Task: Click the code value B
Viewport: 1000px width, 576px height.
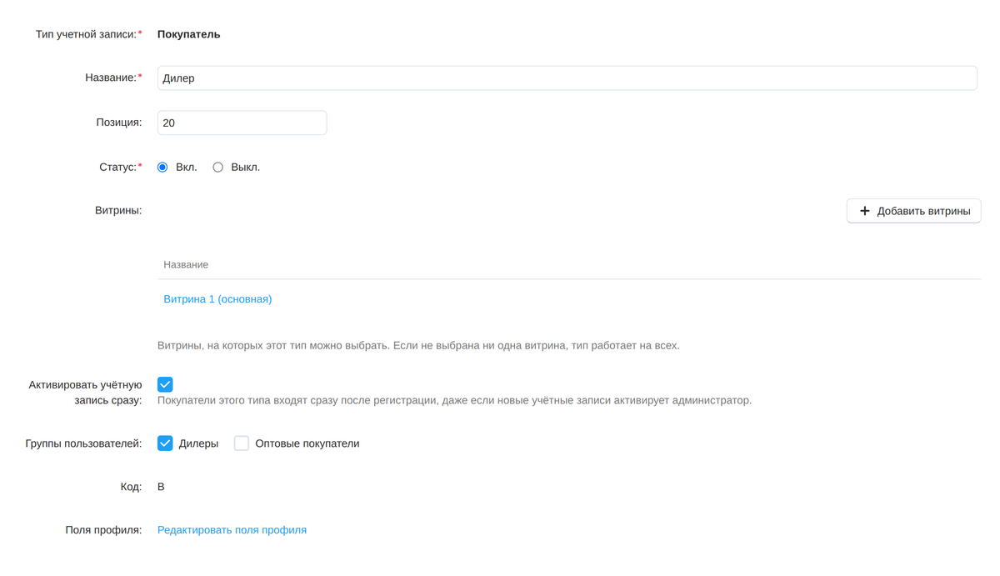Action: 161,487
